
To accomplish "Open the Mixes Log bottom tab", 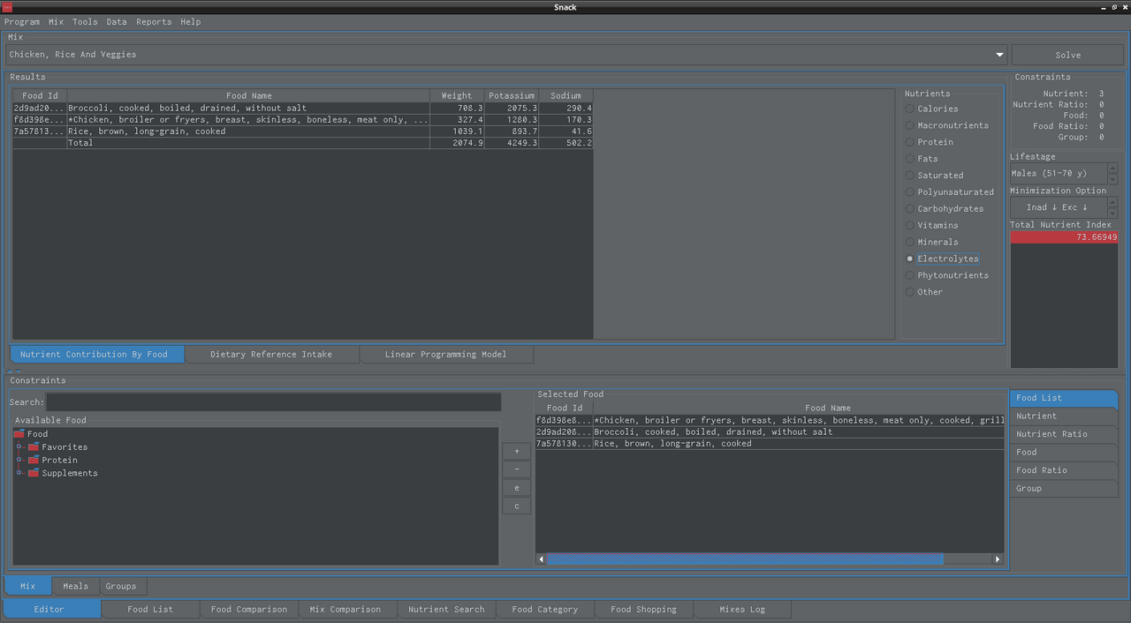I will (742, 610).
